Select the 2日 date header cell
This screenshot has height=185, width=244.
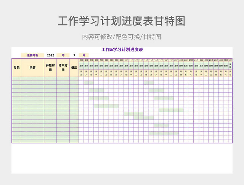point(86,60)
